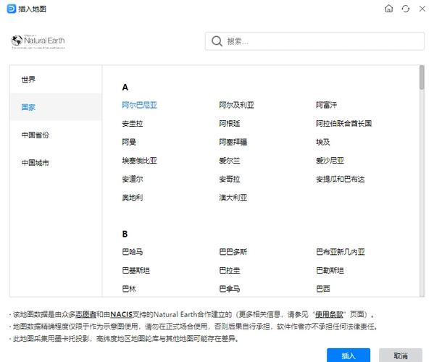Click the magnifier search icon
This screenshot has height=362, width=434.
click(217, 41)
